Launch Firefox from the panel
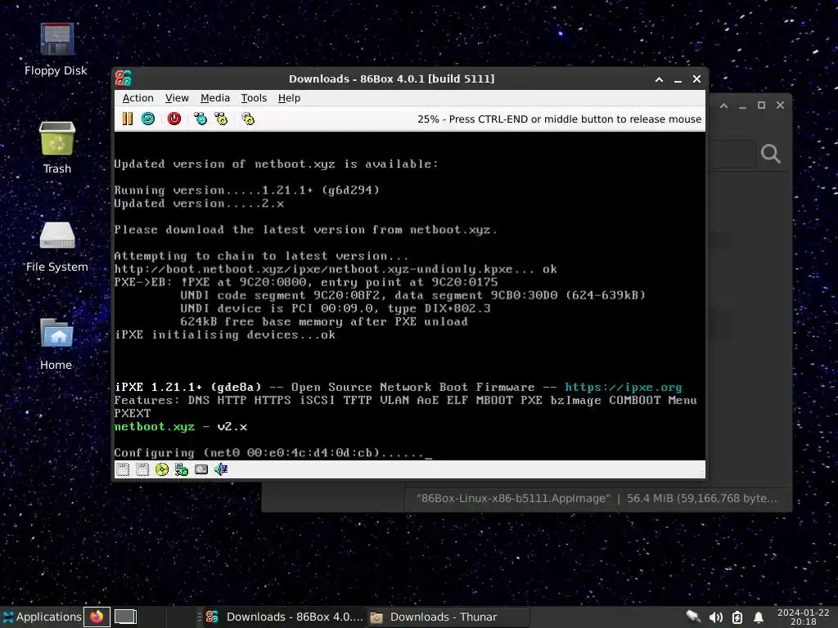The height and width of the screenshot is (628, 838). point(97,617)
